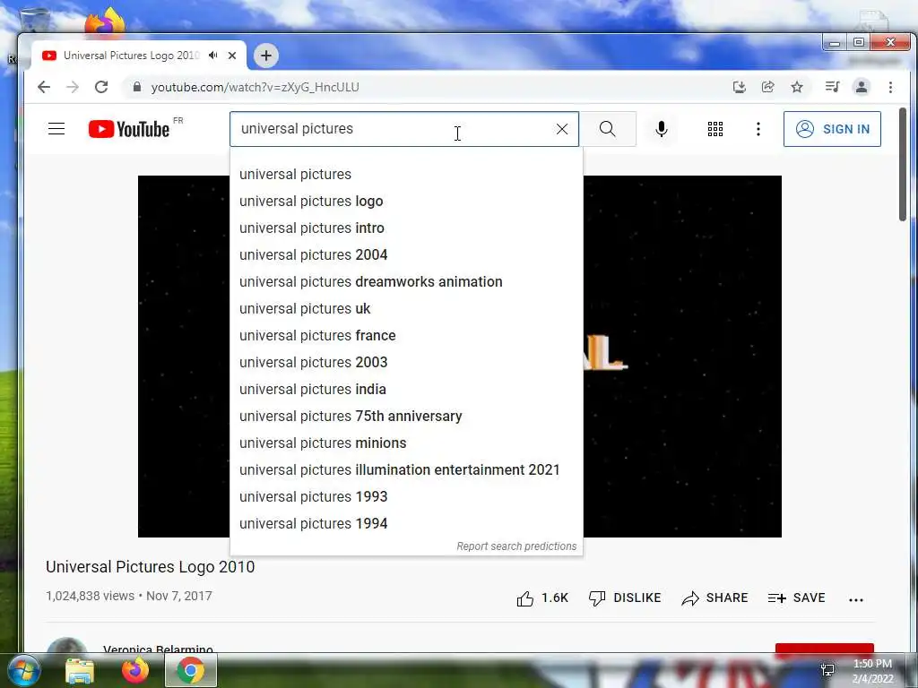Choose 'universal pictures 1993' suggestion
Viewport: 918px width, 688px height.
(406, 497)
